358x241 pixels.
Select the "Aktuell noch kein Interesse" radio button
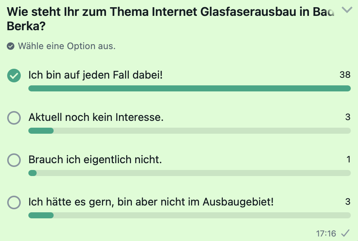(x=14, y=118)
